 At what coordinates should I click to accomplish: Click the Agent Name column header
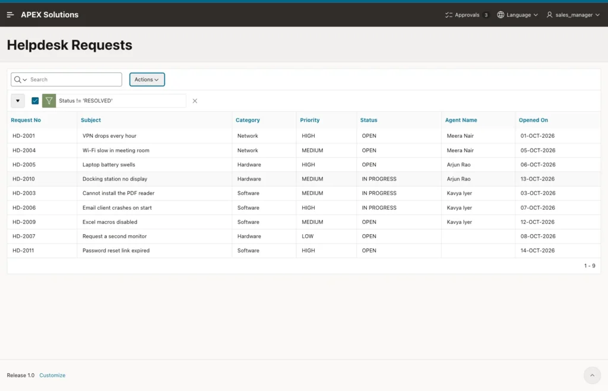click(x=461, y=120)
